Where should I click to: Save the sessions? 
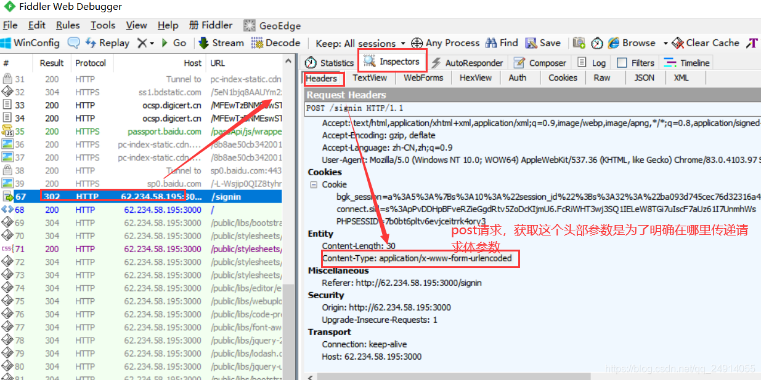(x=543, y=43)
